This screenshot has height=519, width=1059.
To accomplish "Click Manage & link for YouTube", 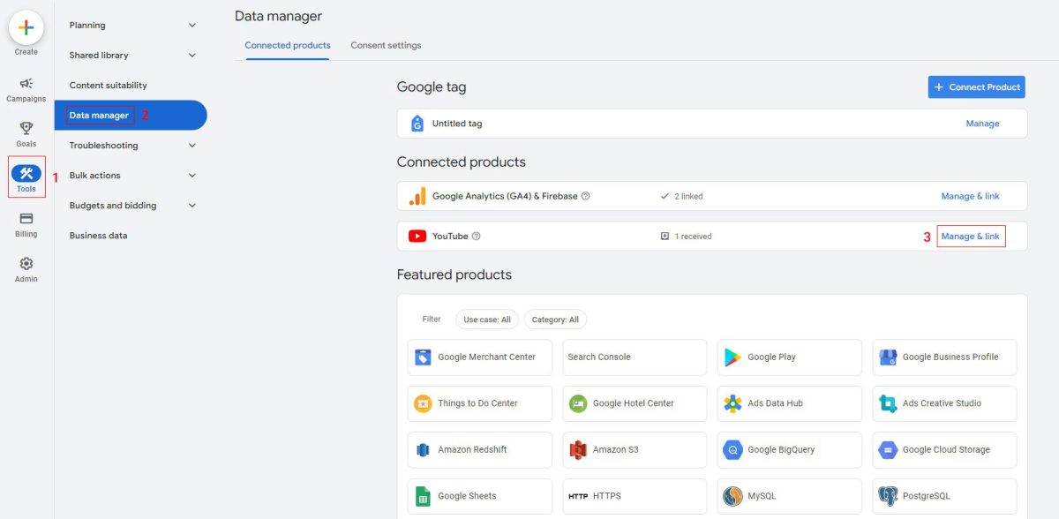I will click(970, 236).
